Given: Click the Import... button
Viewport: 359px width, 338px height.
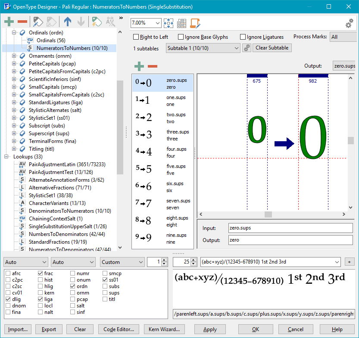Looking at the screenshot, I should pos(18,329).
